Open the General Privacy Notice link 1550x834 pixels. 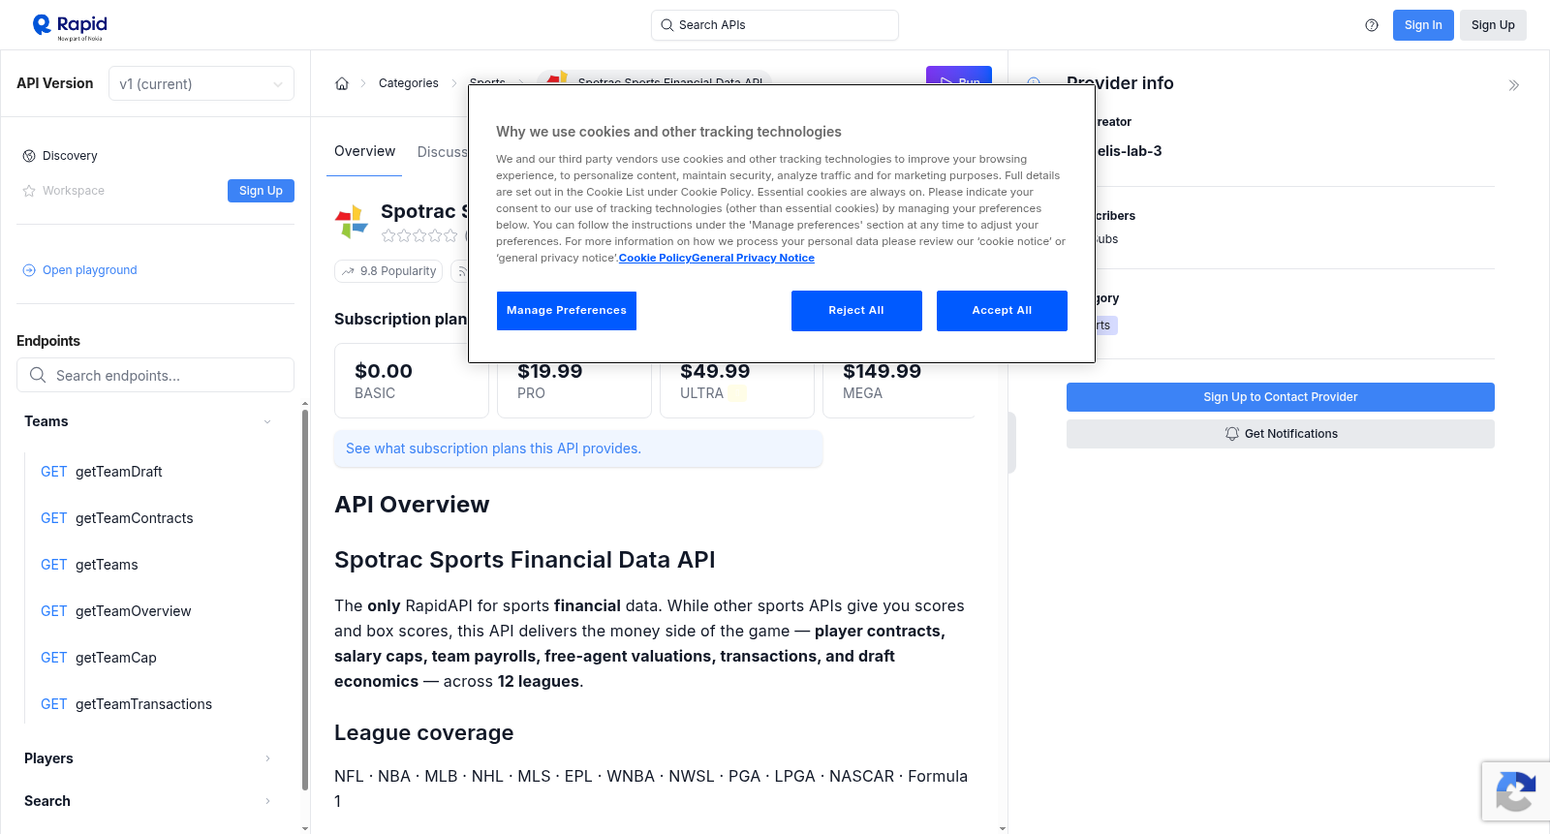coord(752,258)
